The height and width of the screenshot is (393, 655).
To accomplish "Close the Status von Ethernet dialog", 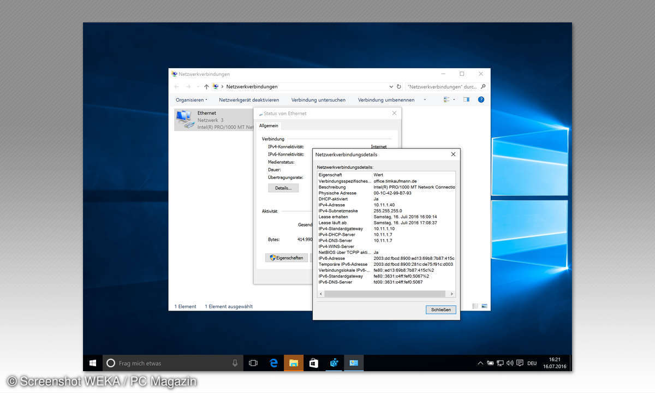I will pos(394,114).
